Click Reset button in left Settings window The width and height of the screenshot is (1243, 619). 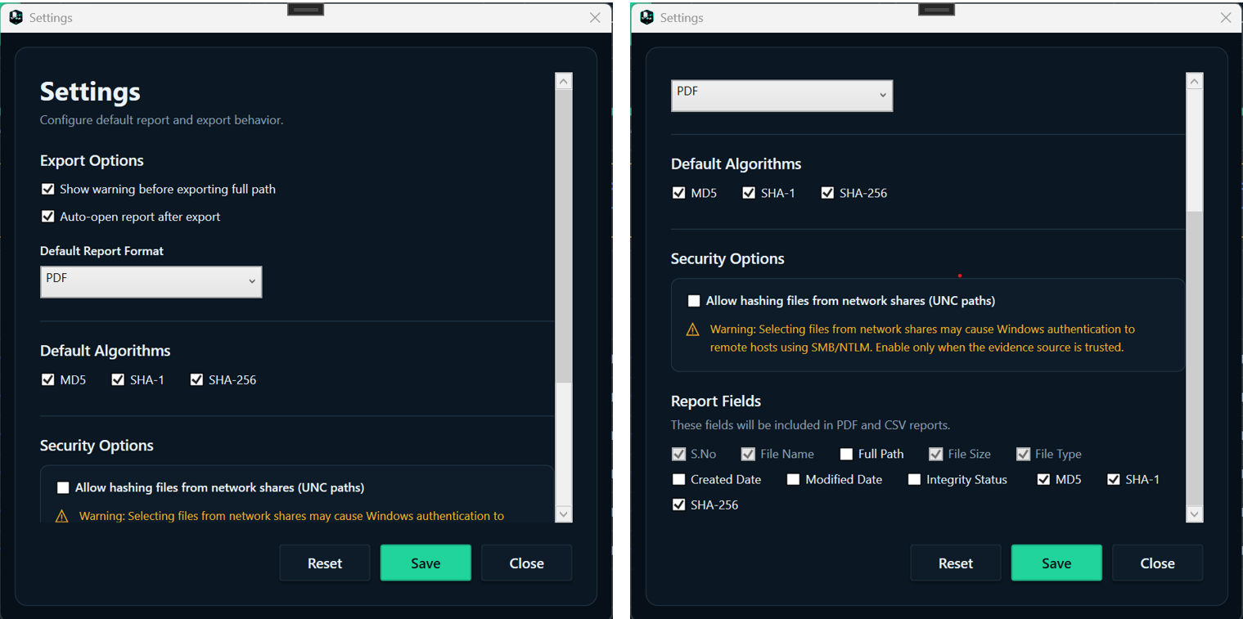coord(325,563)
